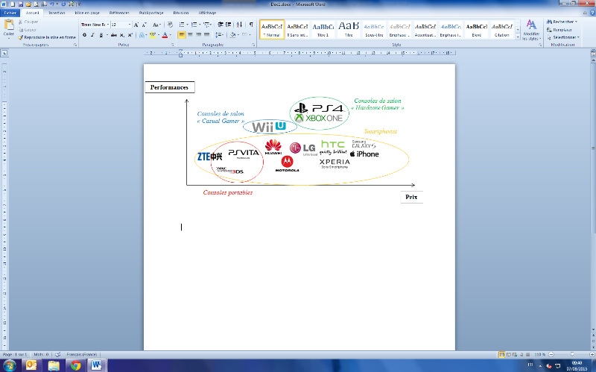
Task: Toggle paragraph marks display (¶)
Action: click(x=250, y=24)
